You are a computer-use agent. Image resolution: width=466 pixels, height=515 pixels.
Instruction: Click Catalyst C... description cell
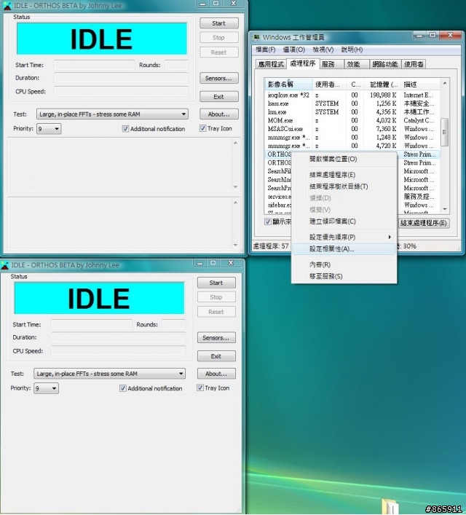[419, 120]
